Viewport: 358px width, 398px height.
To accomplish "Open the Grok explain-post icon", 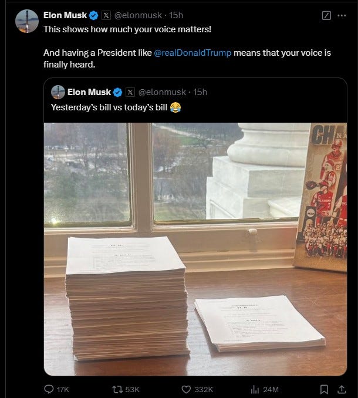I will 326,15.
